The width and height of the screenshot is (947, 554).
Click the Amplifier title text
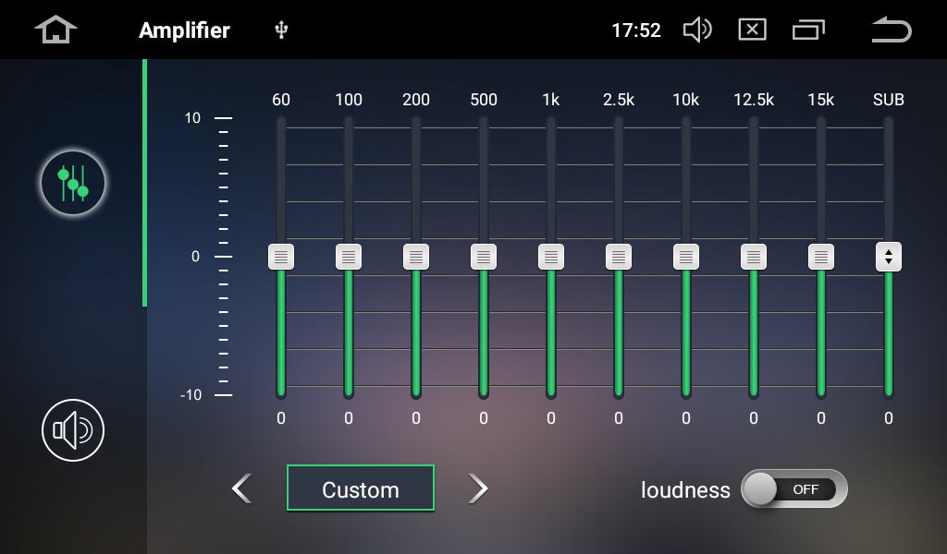[184, 30]
